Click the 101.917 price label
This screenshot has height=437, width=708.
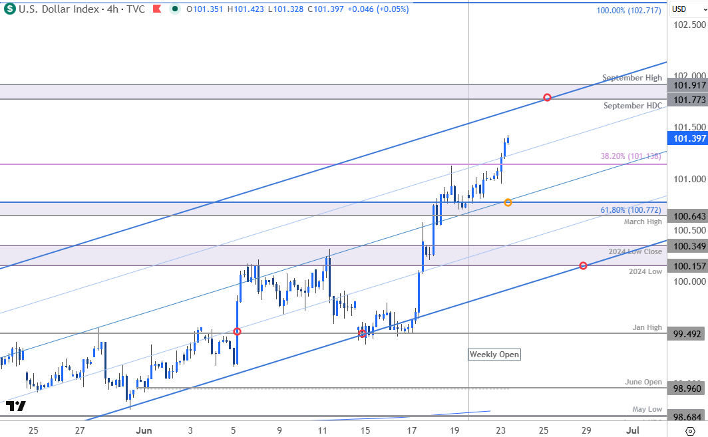pyautogui.click(x=687, y=85)
